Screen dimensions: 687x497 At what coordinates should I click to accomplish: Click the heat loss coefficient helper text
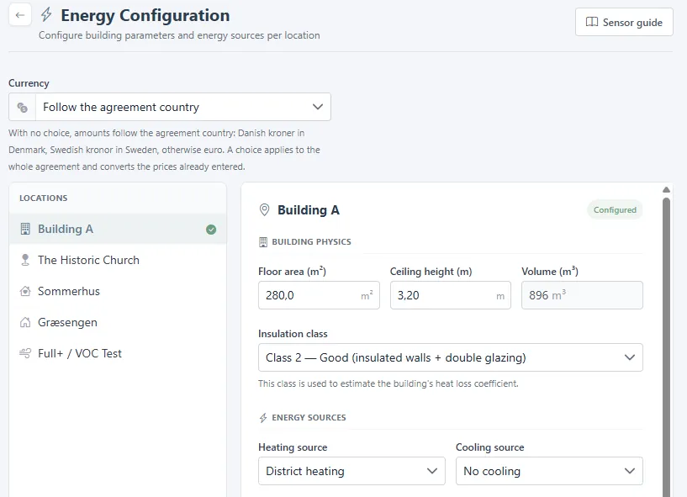(388, 383)
